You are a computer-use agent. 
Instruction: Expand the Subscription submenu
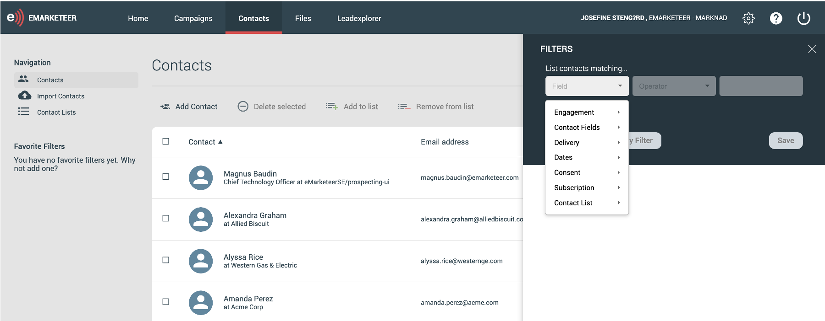[587, 187]
